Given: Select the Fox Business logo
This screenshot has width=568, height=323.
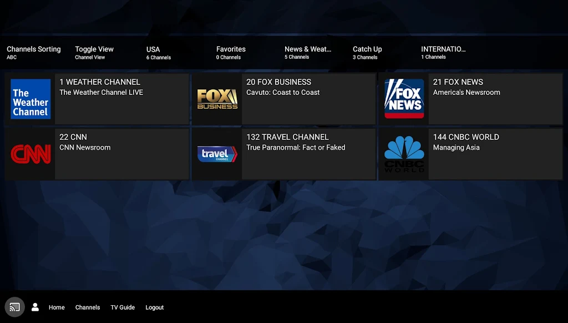Looking at the screenshot, I should coord(217,99).
